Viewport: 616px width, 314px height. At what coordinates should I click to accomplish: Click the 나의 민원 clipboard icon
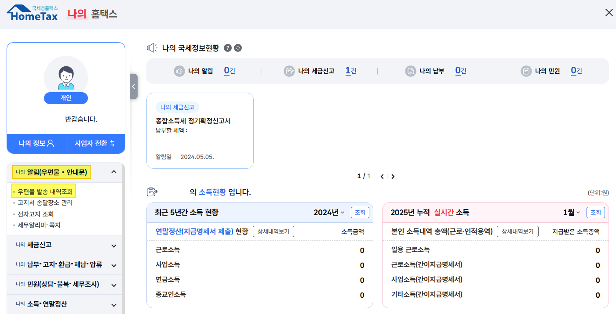pos(526,71)
